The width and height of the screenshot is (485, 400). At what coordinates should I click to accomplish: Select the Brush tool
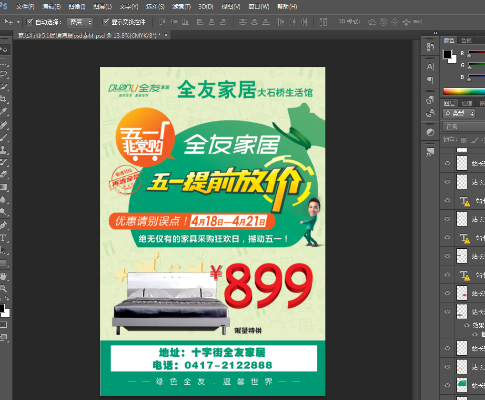click(3, 137)
